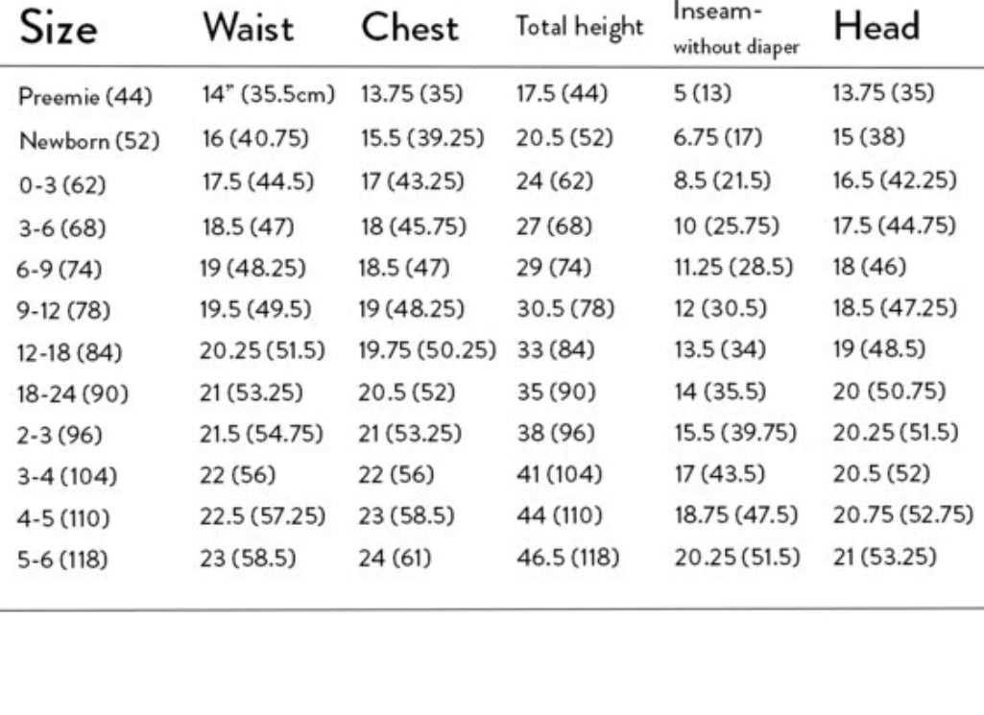This screenshot has width=984, height=715.
Task: Click the 12-18 (84) size row label
Action: [70, 353]
